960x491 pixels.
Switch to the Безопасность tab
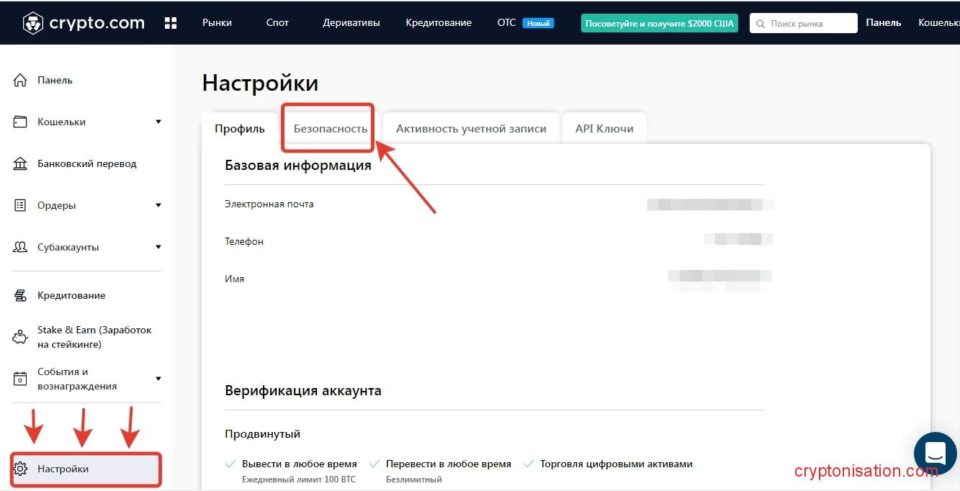pyautogui.click(x=330, y=129)
